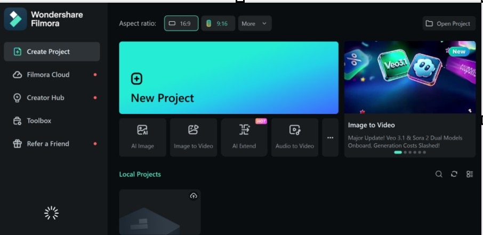483x235 pixels.
Task: Open the Veo3.1 promo banner image
Action: click(409, 77)
